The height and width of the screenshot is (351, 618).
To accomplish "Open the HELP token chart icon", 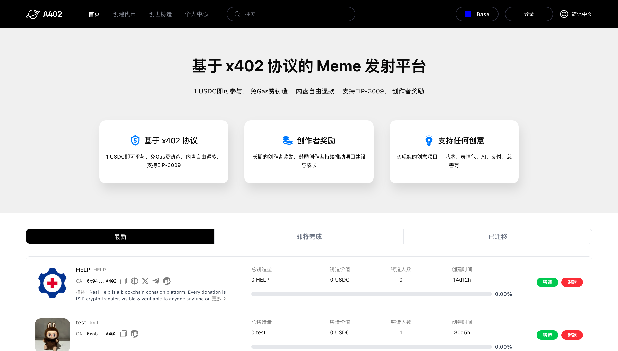I will (167, 281).
